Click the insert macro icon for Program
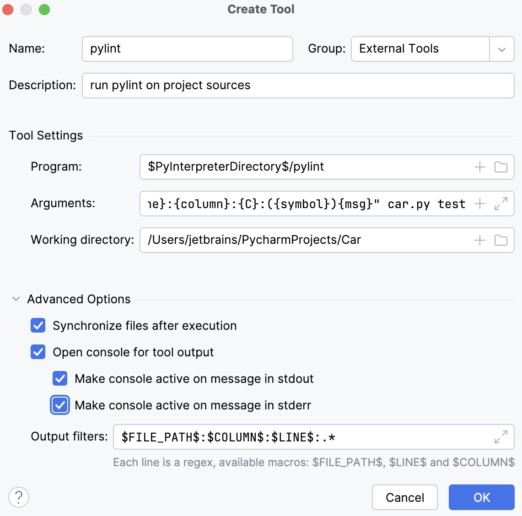Viewport: 522px width, 516px height. [x=479, y=167]
